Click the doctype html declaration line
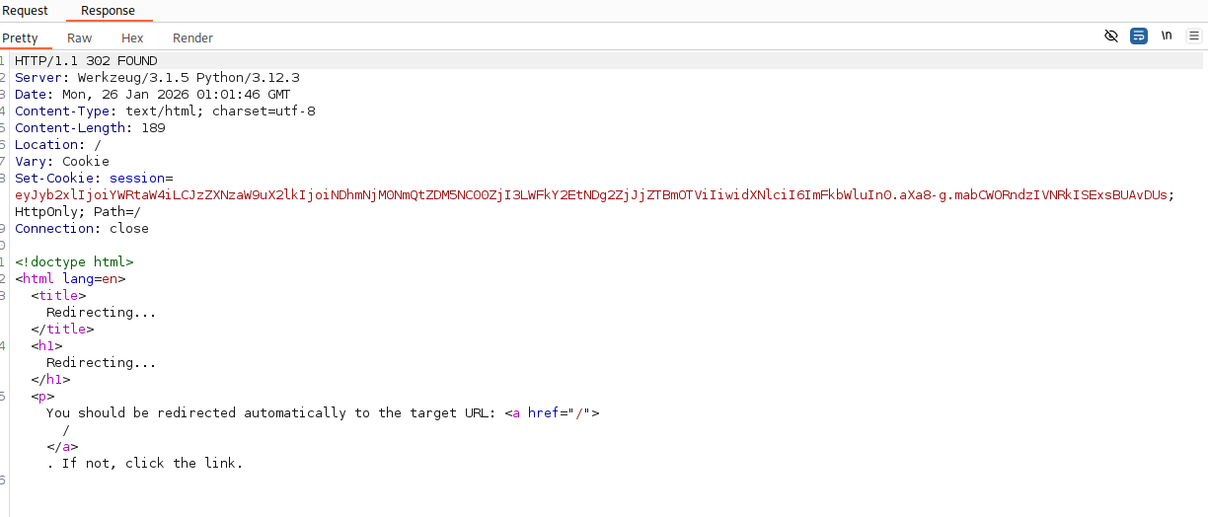Screen dimensions: 1208x517 tap(74, 262)
